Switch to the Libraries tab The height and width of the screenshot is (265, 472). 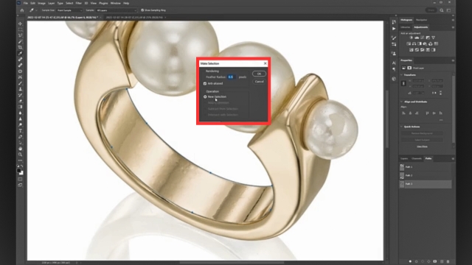point(406,27)
